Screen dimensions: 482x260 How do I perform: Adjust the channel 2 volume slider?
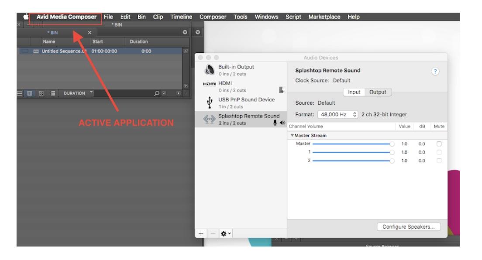353,161
